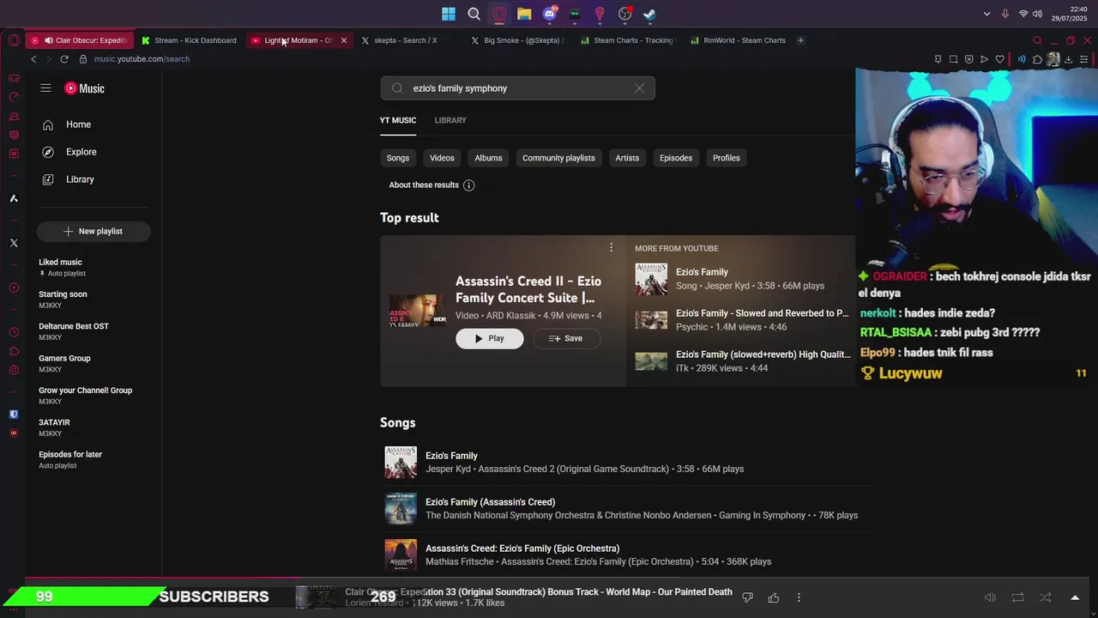Screen dimensions: 1098x618
Task: Show hidden system tray icons chevron
Action: point(986,14)
